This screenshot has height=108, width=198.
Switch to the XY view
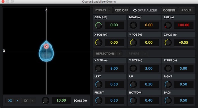click(26, 101)
